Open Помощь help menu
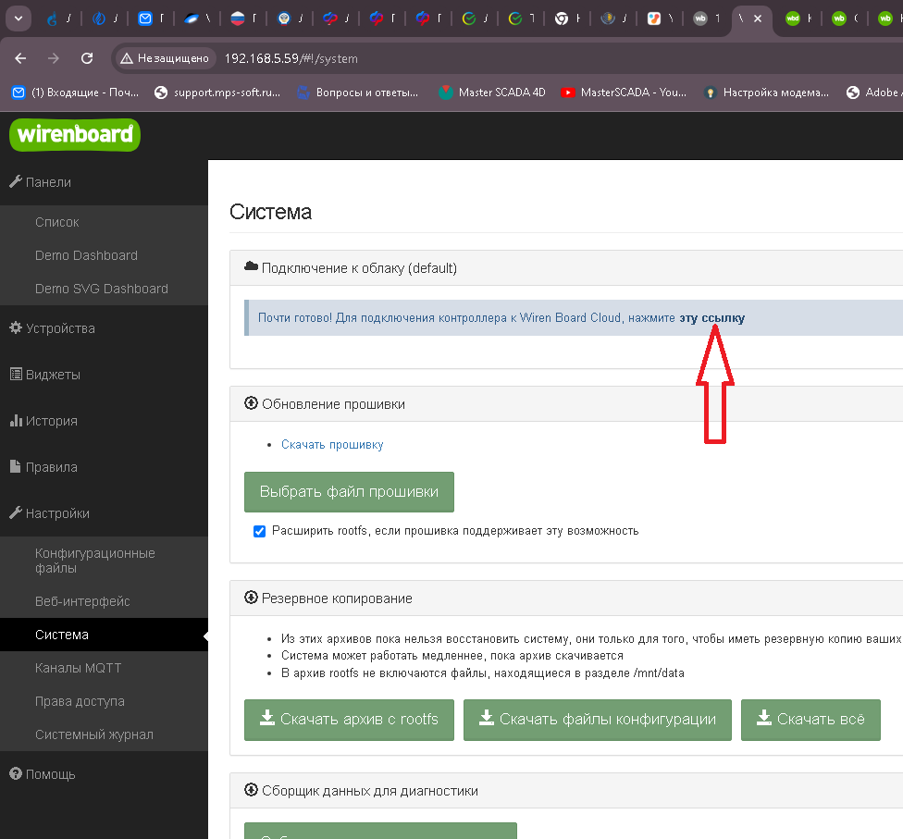 coord(50,774)
